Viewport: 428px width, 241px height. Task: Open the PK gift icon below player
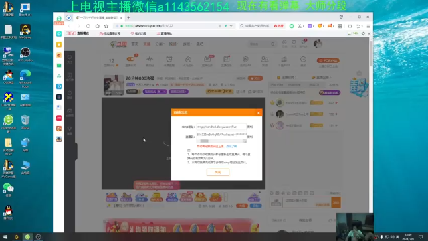pos(171,197)
